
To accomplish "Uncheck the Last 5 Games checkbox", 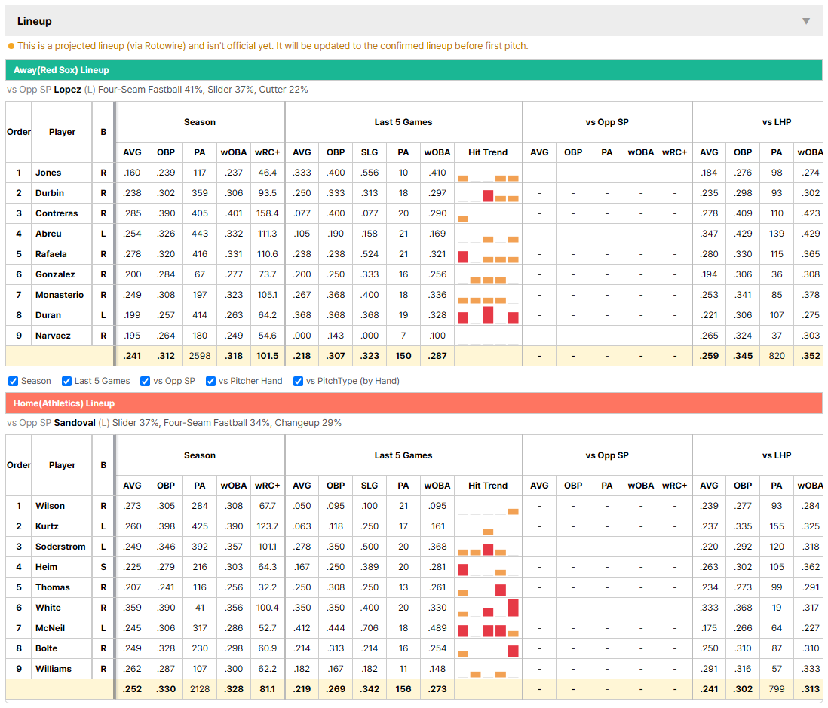I will click(x=66, y=382).
